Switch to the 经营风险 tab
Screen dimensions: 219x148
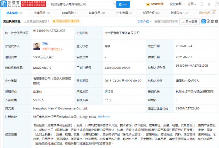tap(69, 13)
